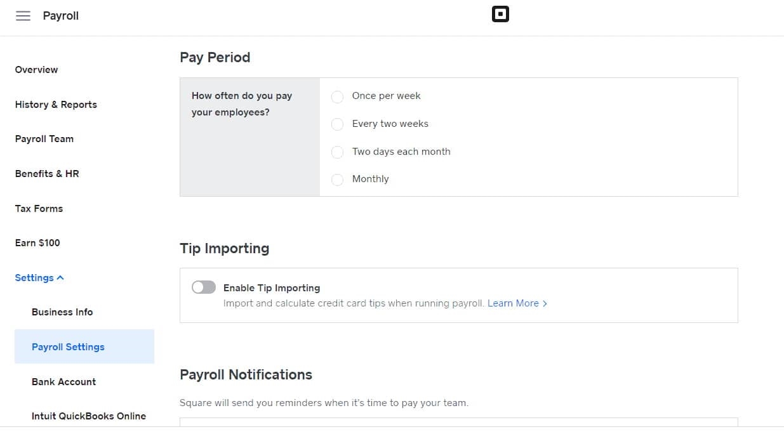The width and height of the screenshot is (784, 441).
Task: Open Payroll Team page
Action: click(44, 139)
